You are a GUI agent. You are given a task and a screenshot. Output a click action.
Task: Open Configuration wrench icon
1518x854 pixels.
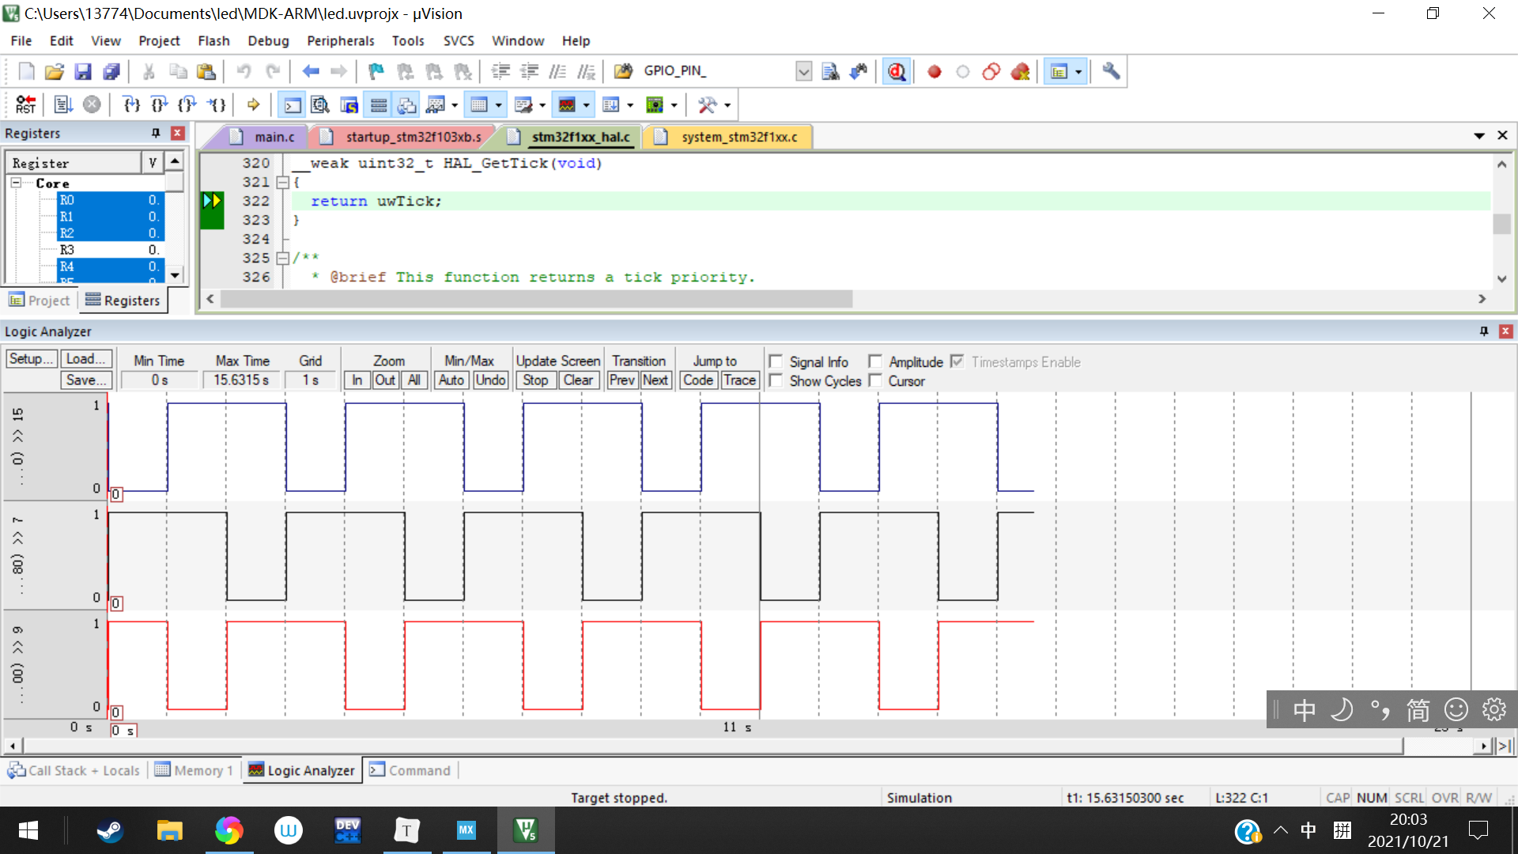[x=1111, y=72]
